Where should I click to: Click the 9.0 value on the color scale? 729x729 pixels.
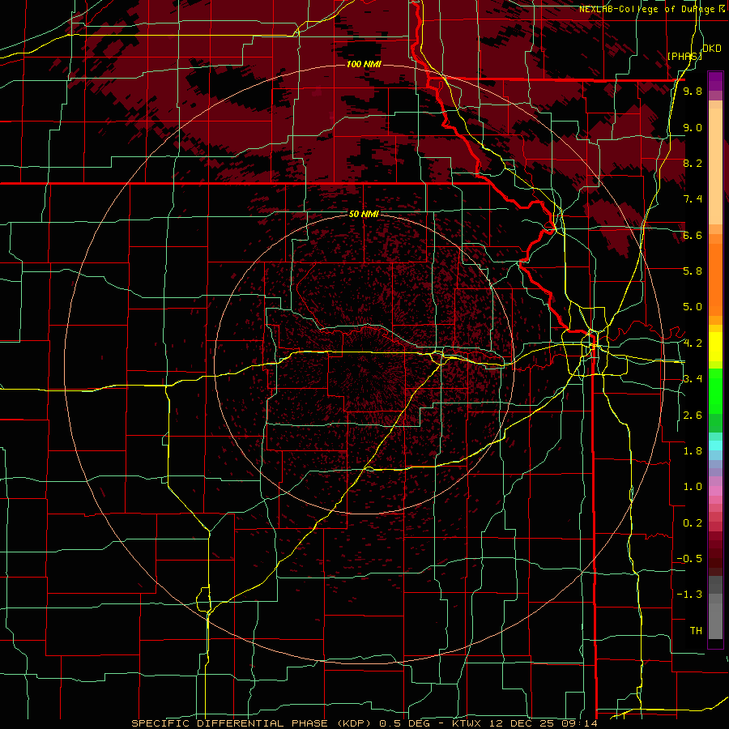click(x=693, y=127)
